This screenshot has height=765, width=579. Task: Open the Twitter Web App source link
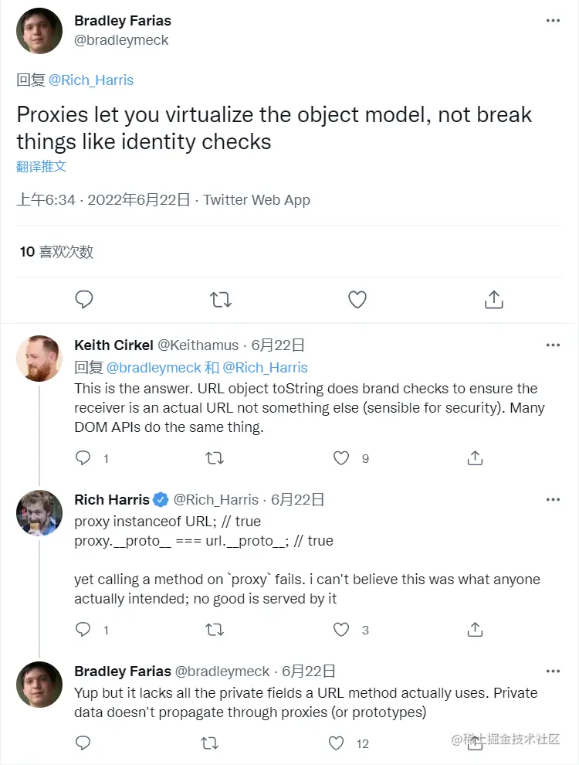coord(256,200)
